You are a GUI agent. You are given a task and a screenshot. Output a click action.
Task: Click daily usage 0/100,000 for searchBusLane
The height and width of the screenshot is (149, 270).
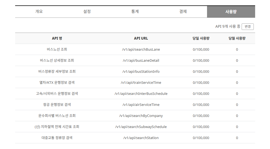point(201,49)
